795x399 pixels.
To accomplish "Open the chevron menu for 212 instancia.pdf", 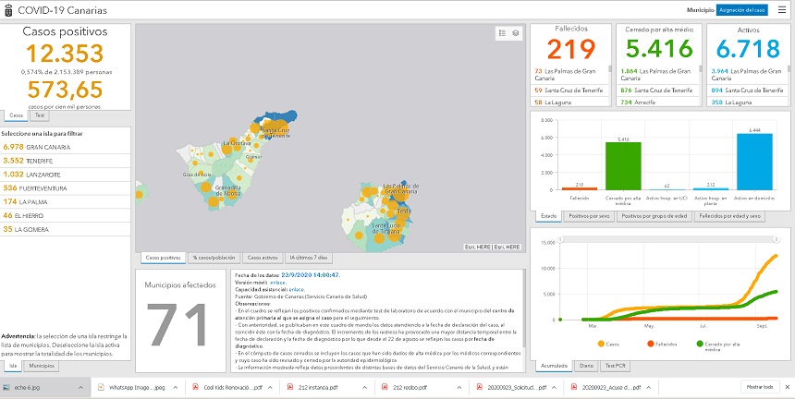I will 364,387.
